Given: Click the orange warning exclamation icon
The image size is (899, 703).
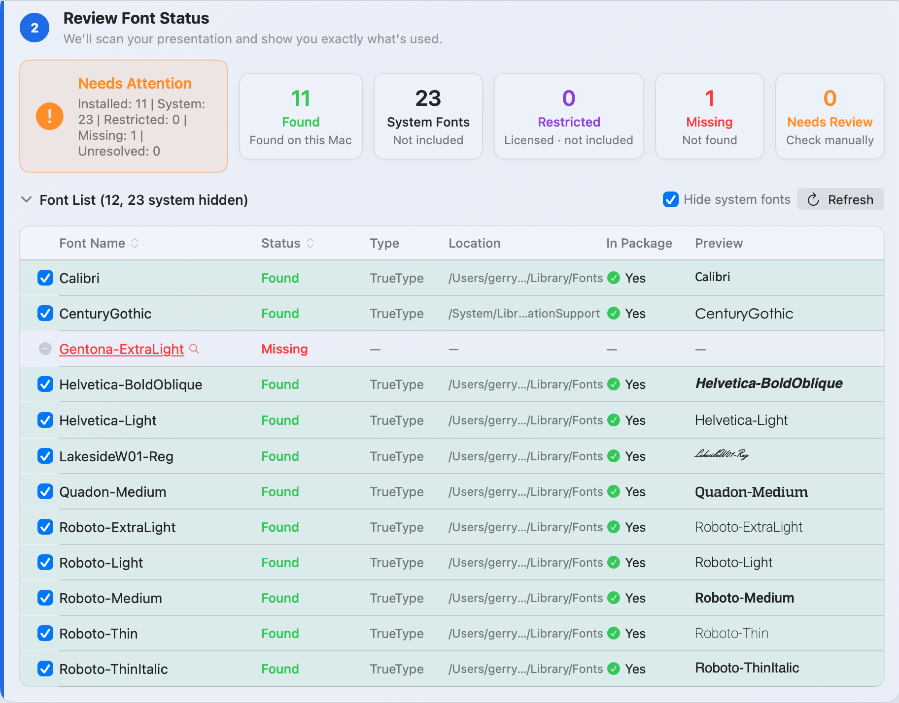Looking at the screenshot, I should click(x=50, y=116).
